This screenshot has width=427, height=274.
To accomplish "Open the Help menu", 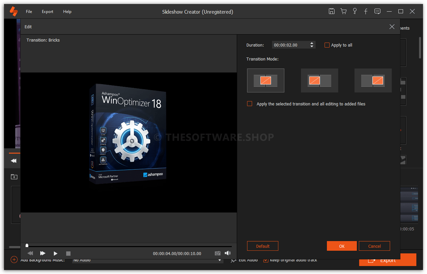I will [67, 11].
